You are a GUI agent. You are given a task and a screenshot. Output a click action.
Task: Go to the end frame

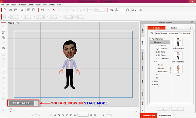(71, 115)
